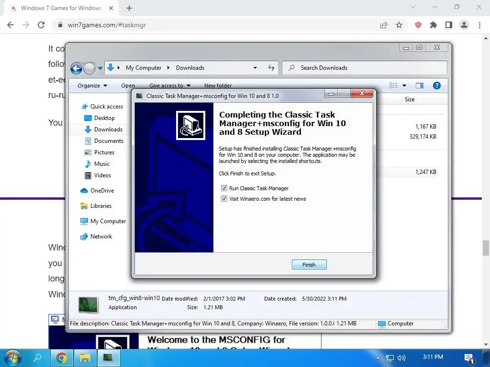Open the network tray icon
The width and height of the screenshot is (490, 367).
390,358
